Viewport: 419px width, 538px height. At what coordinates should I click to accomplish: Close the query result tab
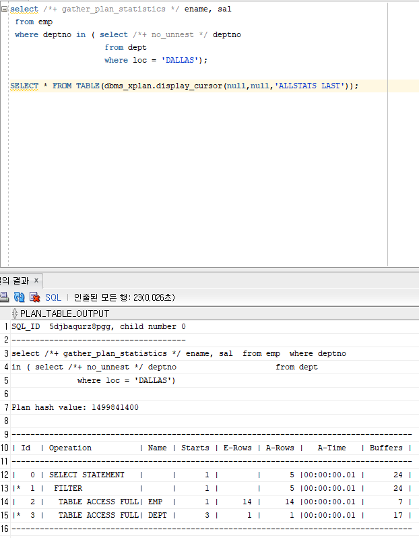coord(36,280)
